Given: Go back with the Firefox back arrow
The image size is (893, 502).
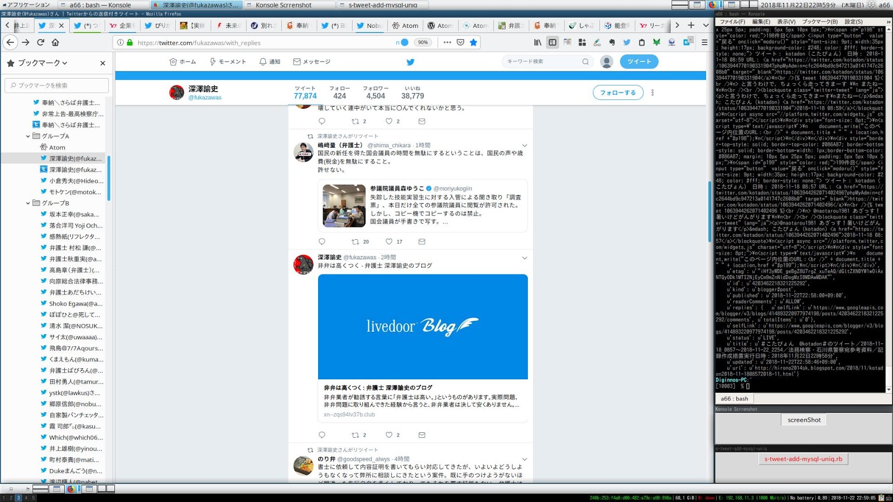Looking at the screenshot, I should pos(10,42).
